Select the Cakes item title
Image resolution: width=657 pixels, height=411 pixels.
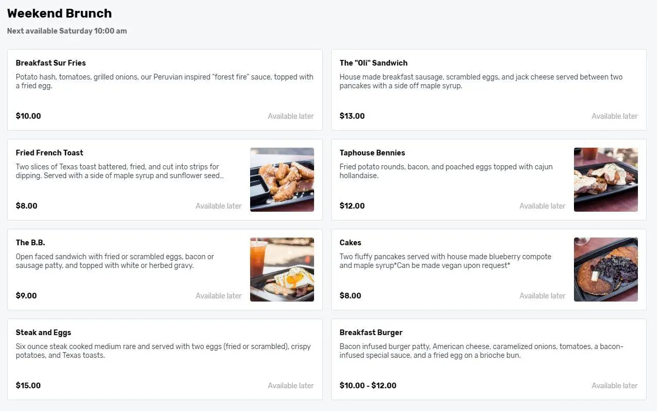click(350, 243)
